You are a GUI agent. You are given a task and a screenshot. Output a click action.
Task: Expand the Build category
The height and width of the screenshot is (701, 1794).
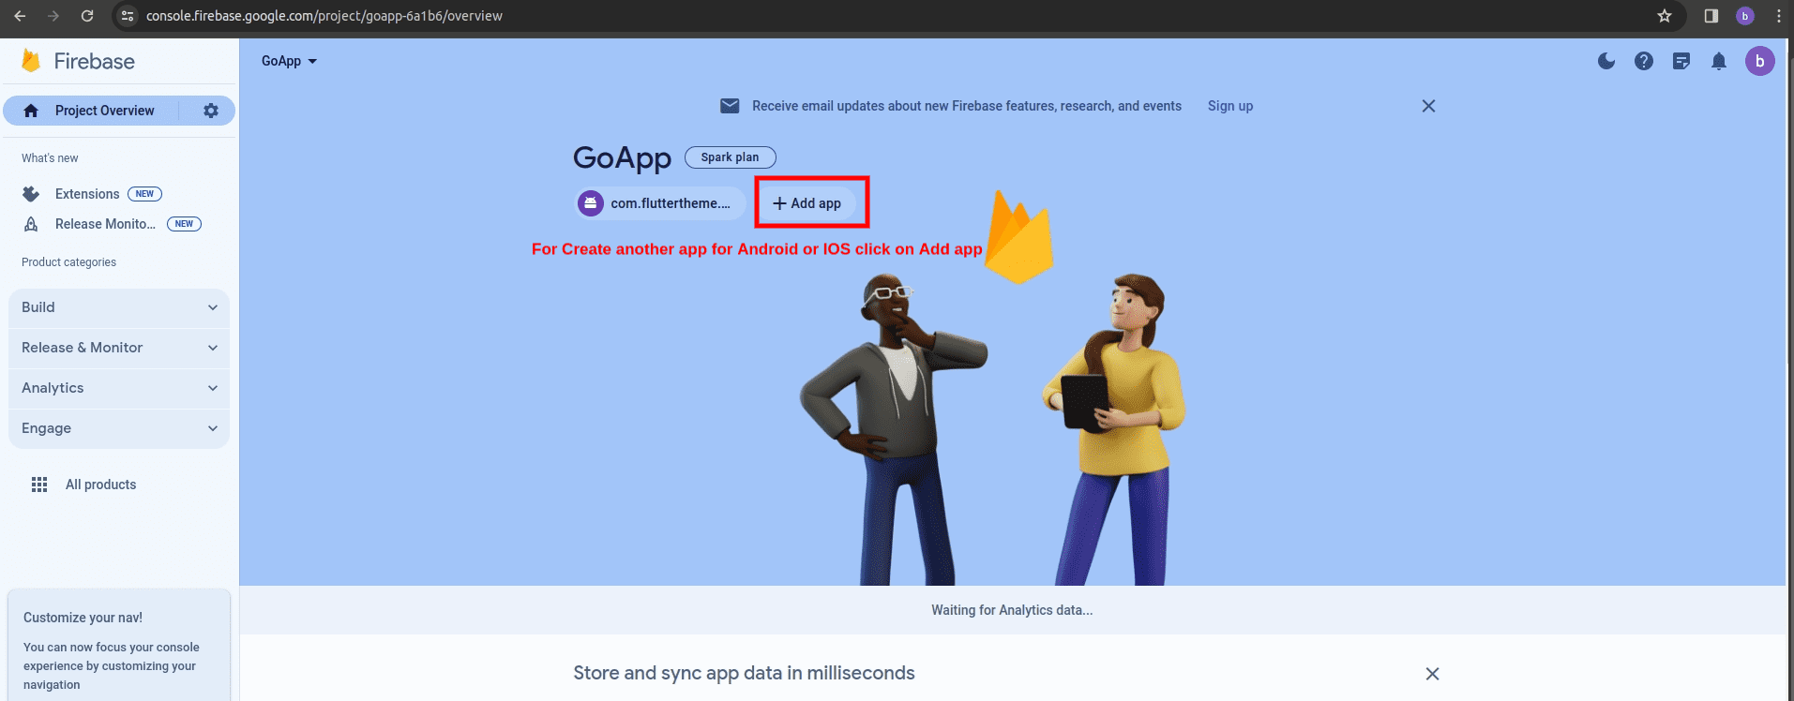119,307
